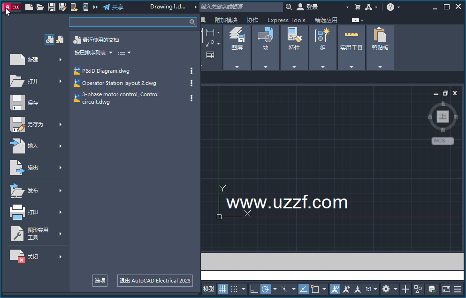466x298 pixels.
Task: Switch to the Express Tools ribbon tab
Action: (x=286, y=20)
